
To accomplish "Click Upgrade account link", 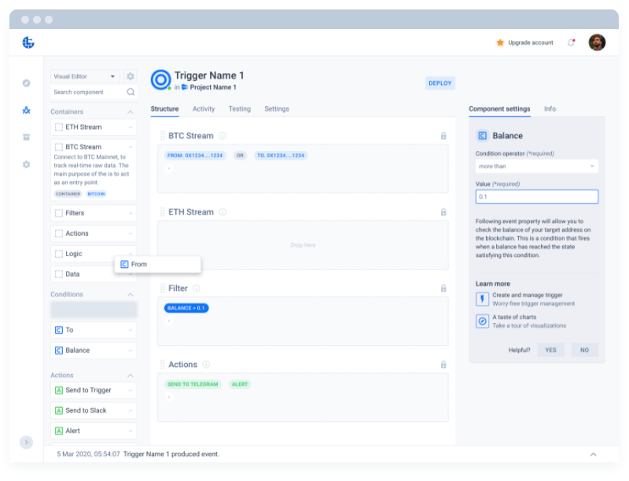I will point(530,42).
